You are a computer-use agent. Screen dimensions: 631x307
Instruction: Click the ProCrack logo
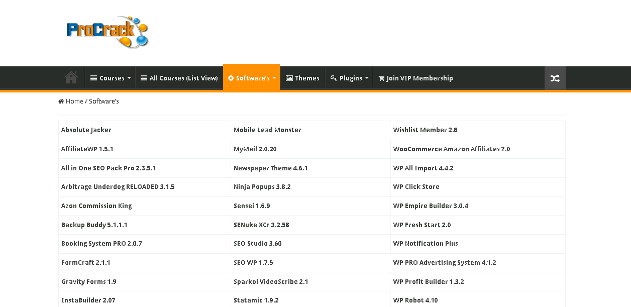coord(108,32)
